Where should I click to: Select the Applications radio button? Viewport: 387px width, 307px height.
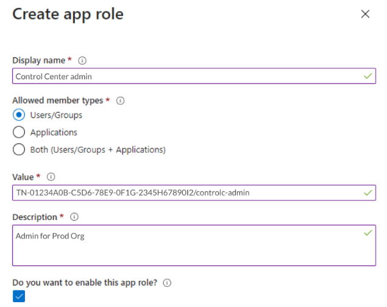click(19, 132)
